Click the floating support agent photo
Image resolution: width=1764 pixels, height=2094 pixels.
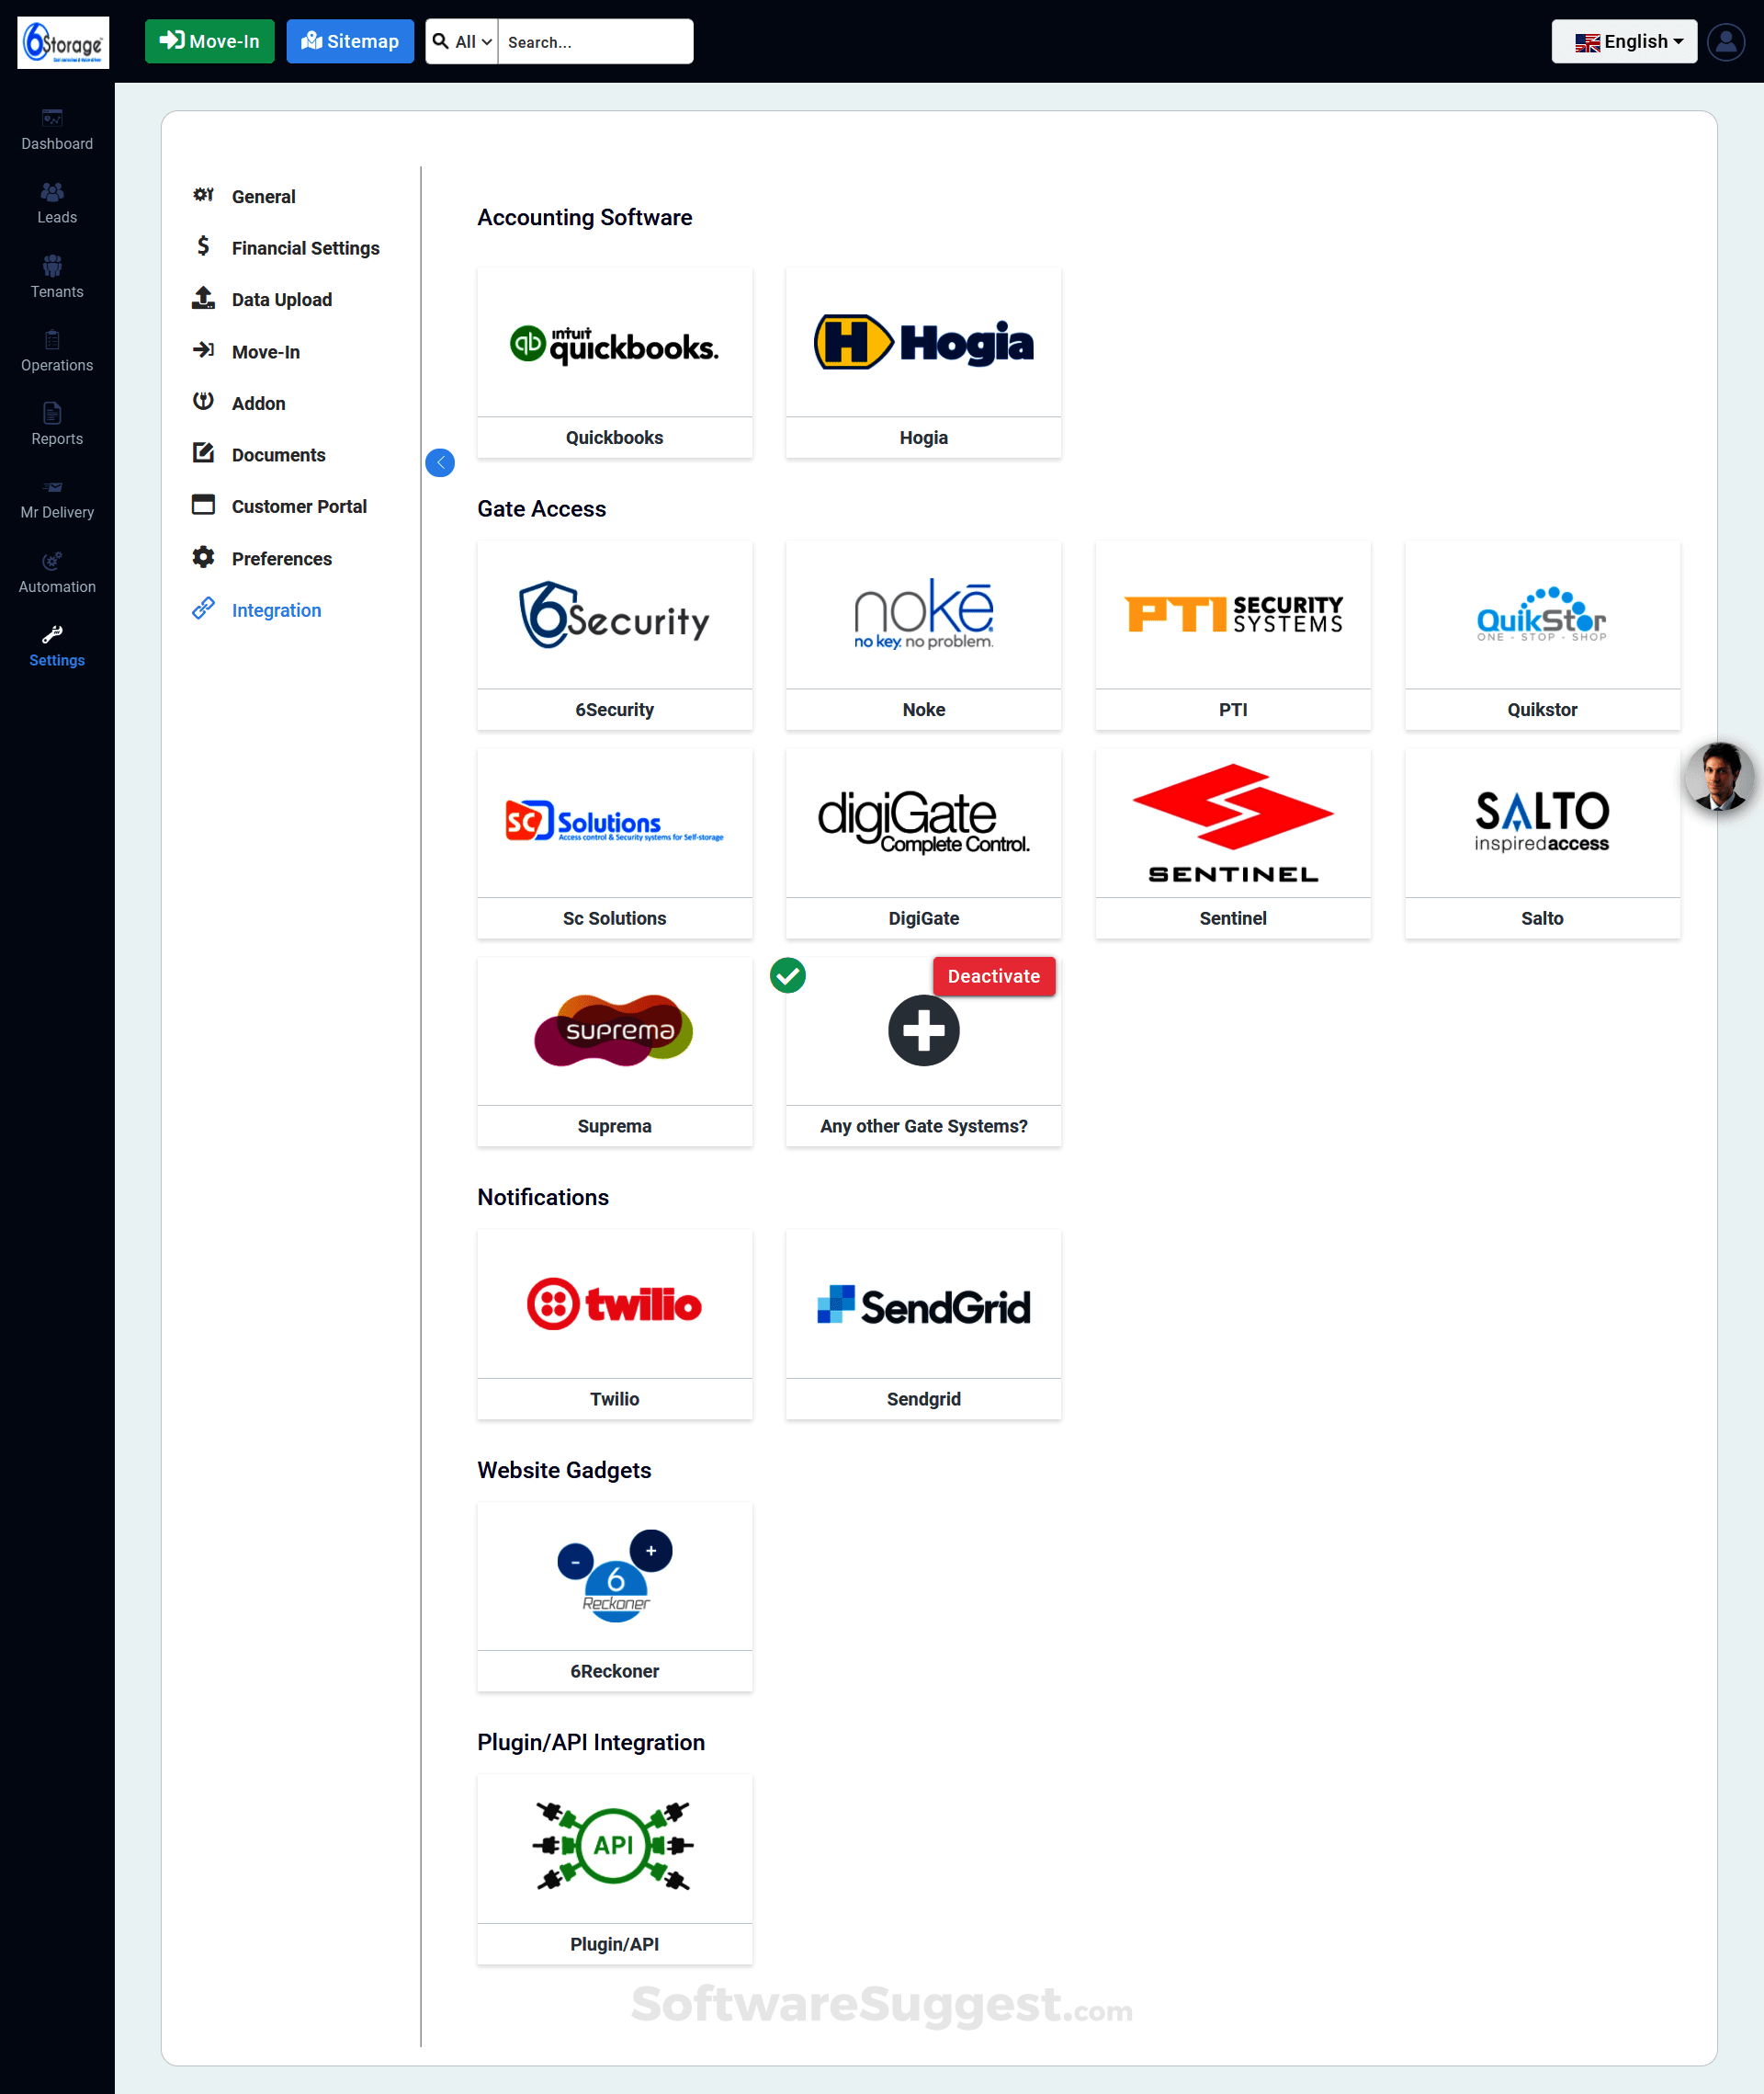(1719, 776)
